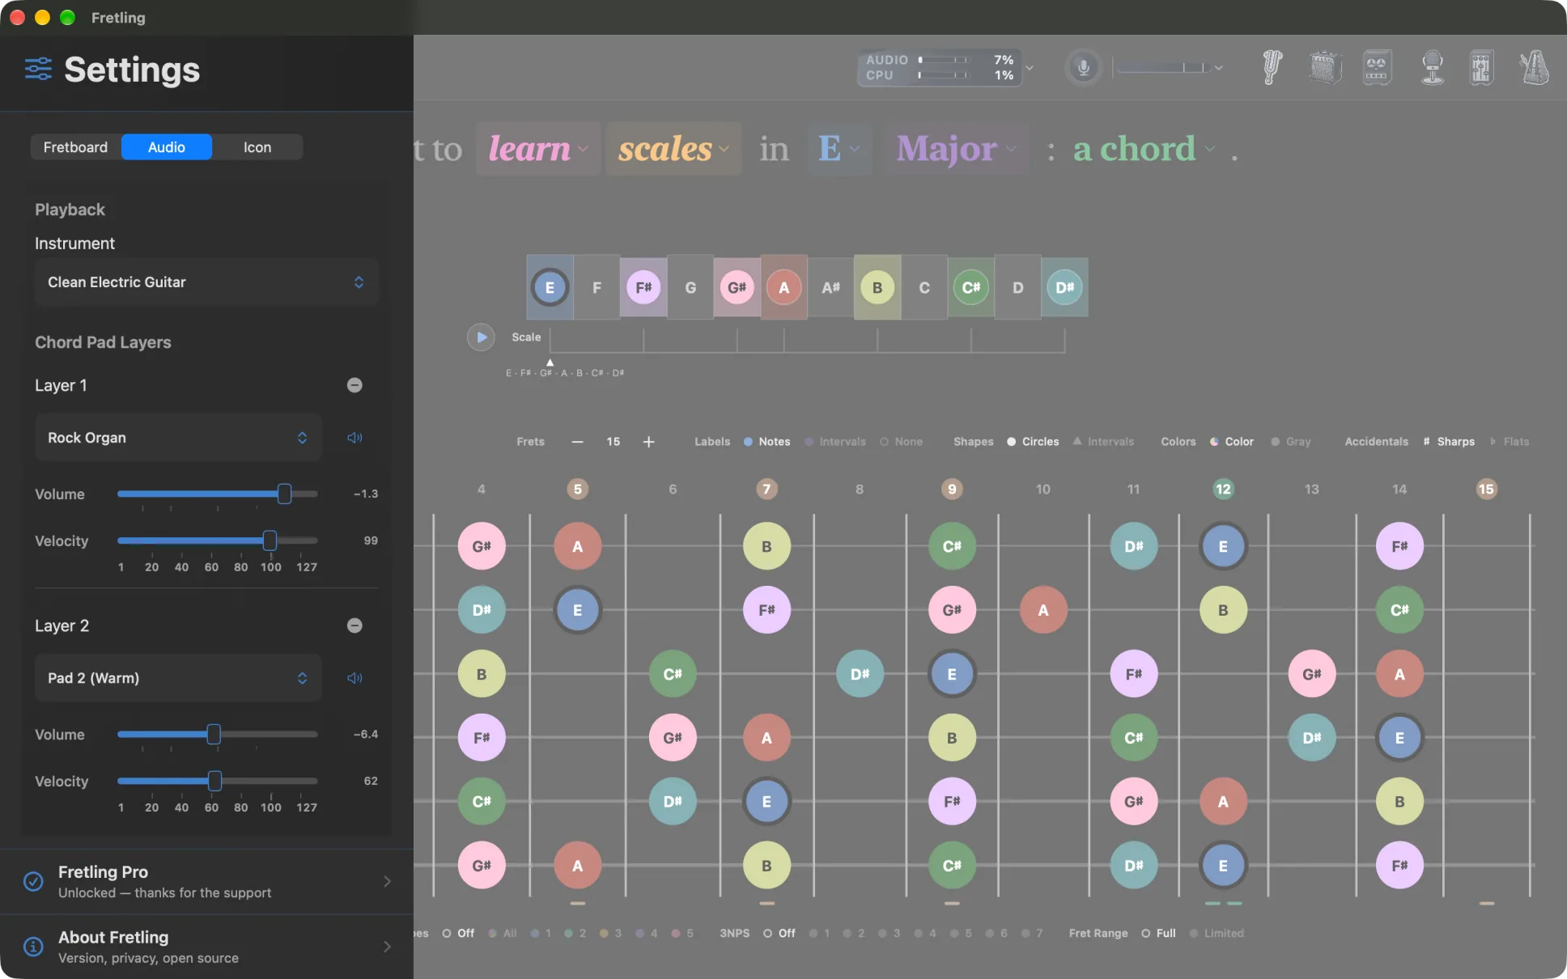This screenshot has height=979, width=1567.
Task: Open the About Fretling row
Action: (x=206, y=947)
